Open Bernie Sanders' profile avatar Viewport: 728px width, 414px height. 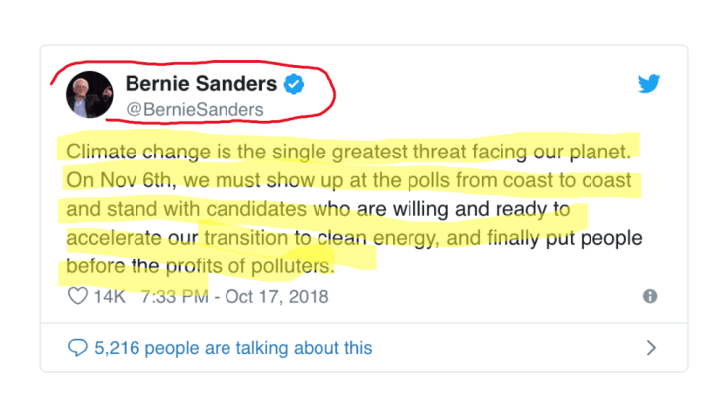[x=87, y=95]
